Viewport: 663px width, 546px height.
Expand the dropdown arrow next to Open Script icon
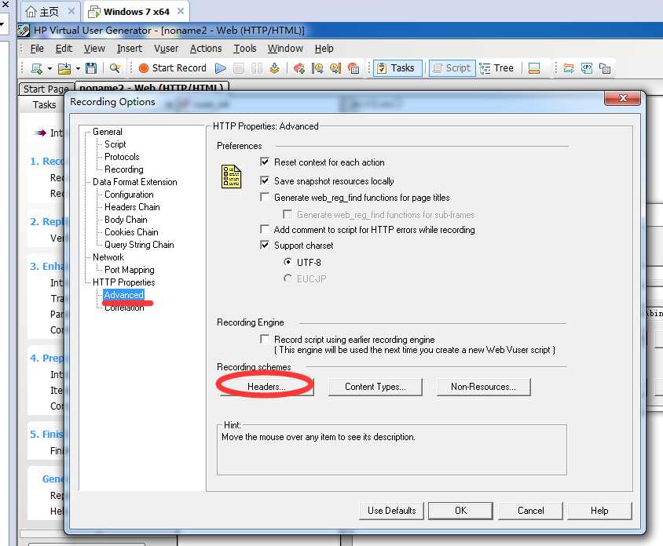point(78,68)
